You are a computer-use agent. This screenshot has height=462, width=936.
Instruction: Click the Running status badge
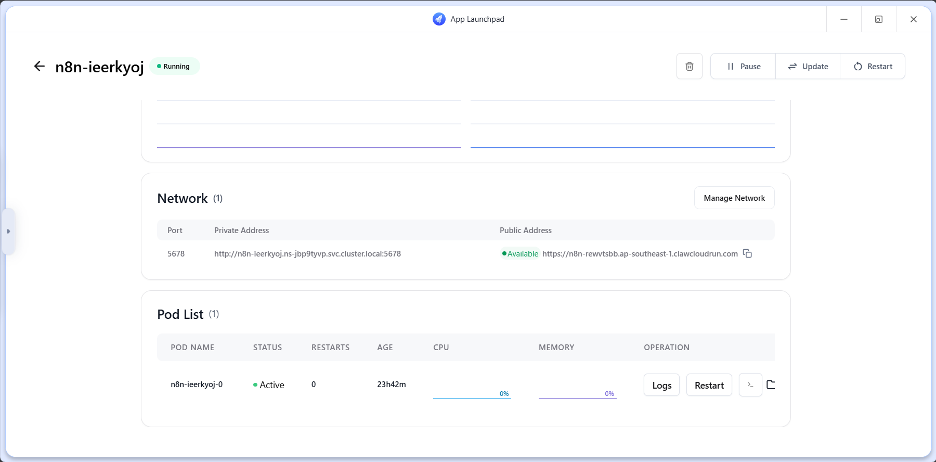174,66
